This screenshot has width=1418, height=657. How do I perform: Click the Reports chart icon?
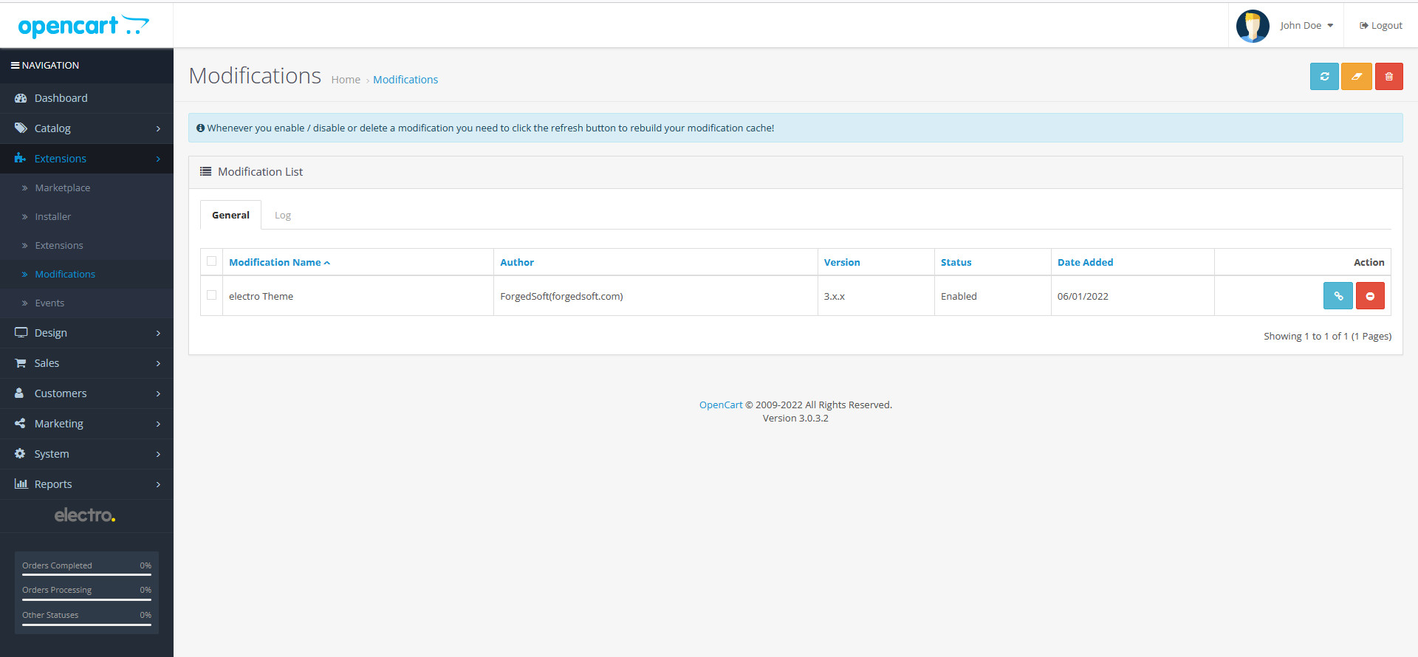coord(21,484)
